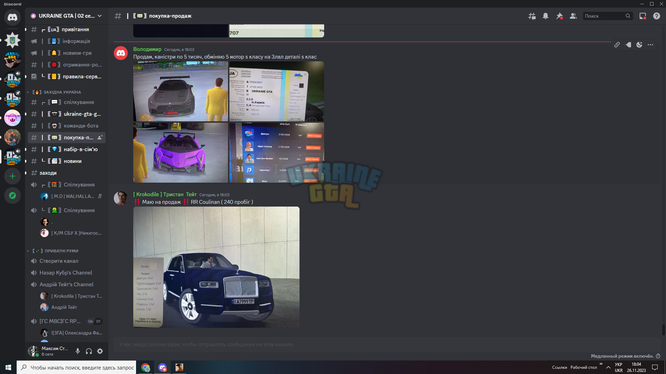Screen dimensions: 666x374
Task: Open the server with Ukrainian trident emblem
Action: tap(12, 40)
